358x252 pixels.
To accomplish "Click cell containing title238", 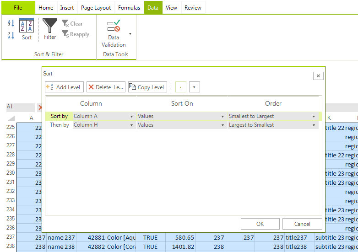I will pyautogui.click(x=299, y=247).
